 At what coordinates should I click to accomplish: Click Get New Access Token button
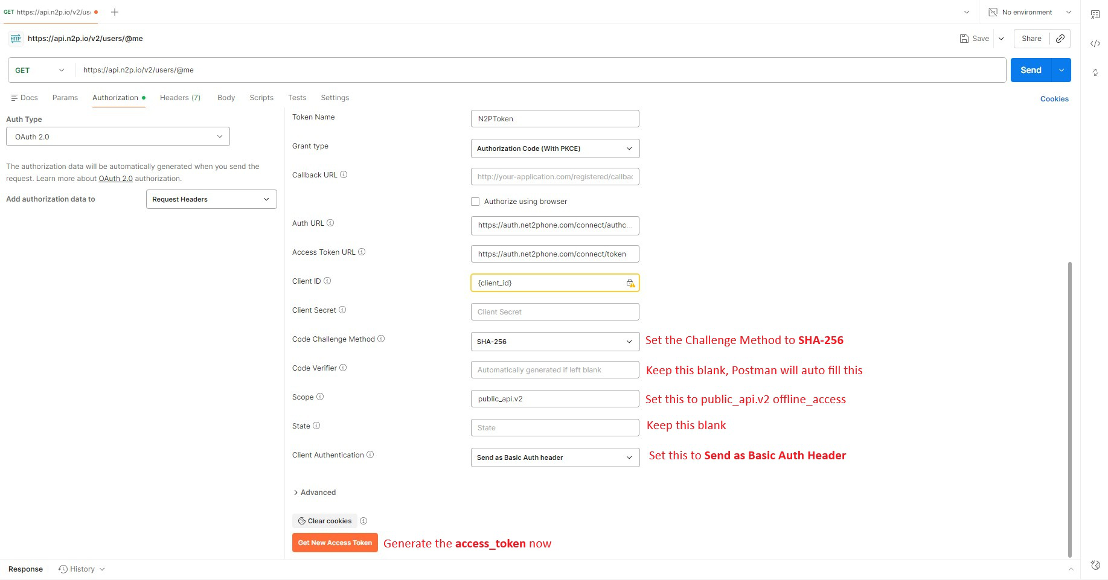click(335, 543)
